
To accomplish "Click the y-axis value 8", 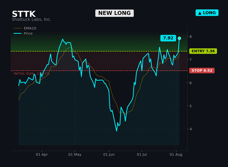I will [x=191, y=36].
